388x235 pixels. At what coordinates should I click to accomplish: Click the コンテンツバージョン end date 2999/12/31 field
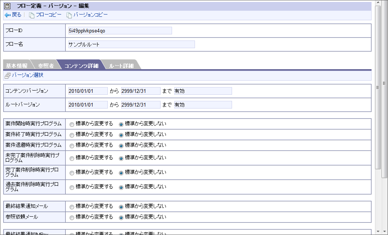[x=141, y=91]
